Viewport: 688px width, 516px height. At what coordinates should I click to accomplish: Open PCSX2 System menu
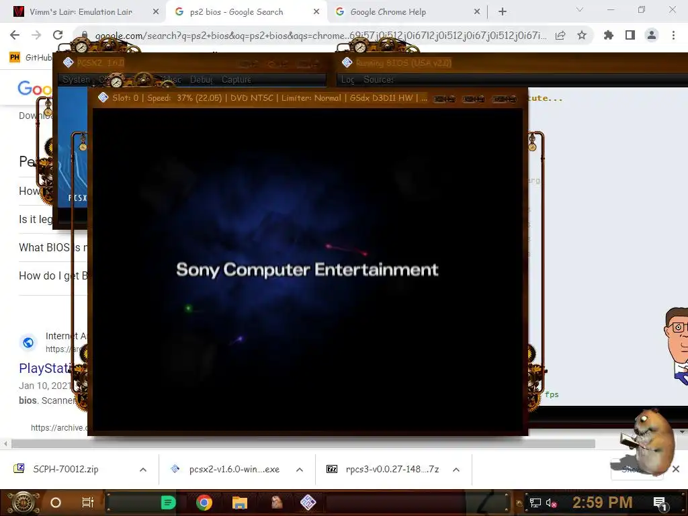click(x=75, y=79)
